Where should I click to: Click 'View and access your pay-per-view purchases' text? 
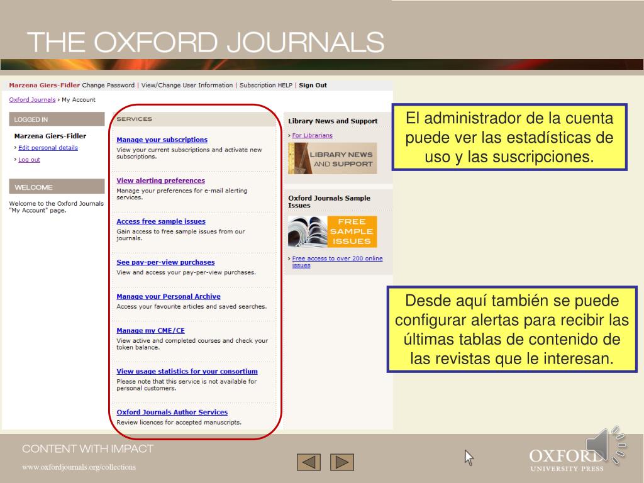[186, 272]
